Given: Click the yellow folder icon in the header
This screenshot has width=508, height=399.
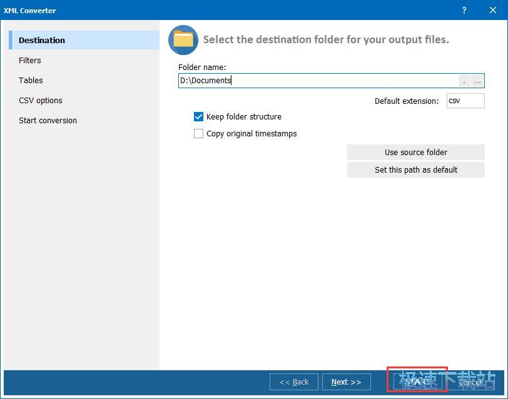Looking at the screenshot, I should point(183,40).
